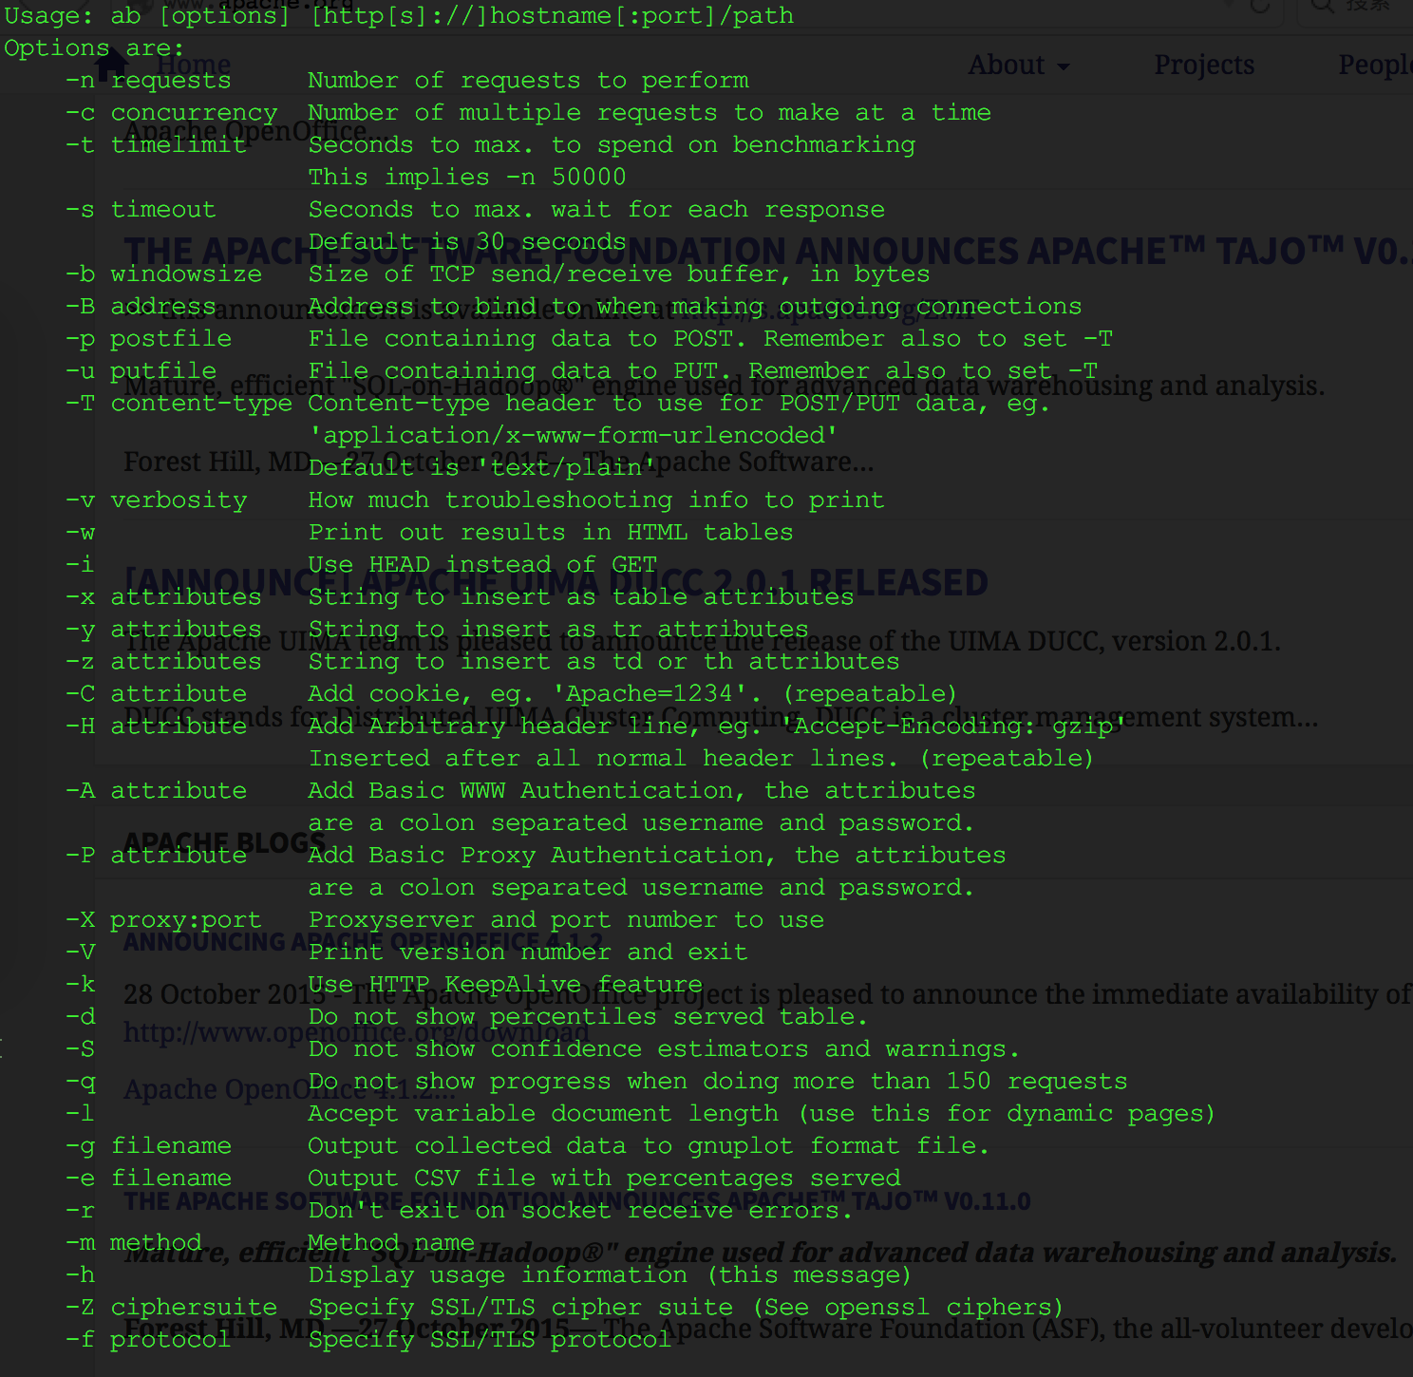
Task: Click the reload icon in browser address bar
Action: coord(1259,6)
